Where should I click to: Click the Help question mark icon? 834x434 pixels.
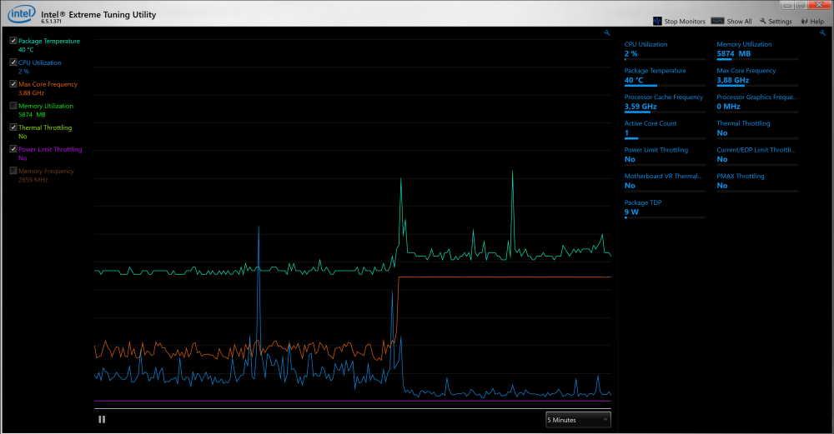pos(803,21)
